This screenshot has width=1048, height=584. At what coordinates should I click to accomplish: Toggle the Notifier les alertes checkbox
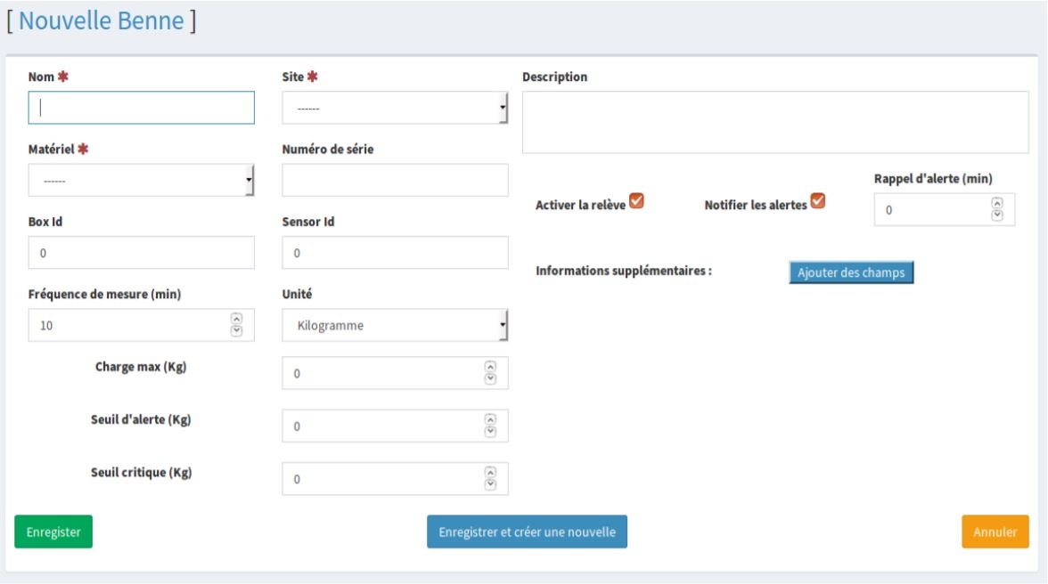point(817,201)
